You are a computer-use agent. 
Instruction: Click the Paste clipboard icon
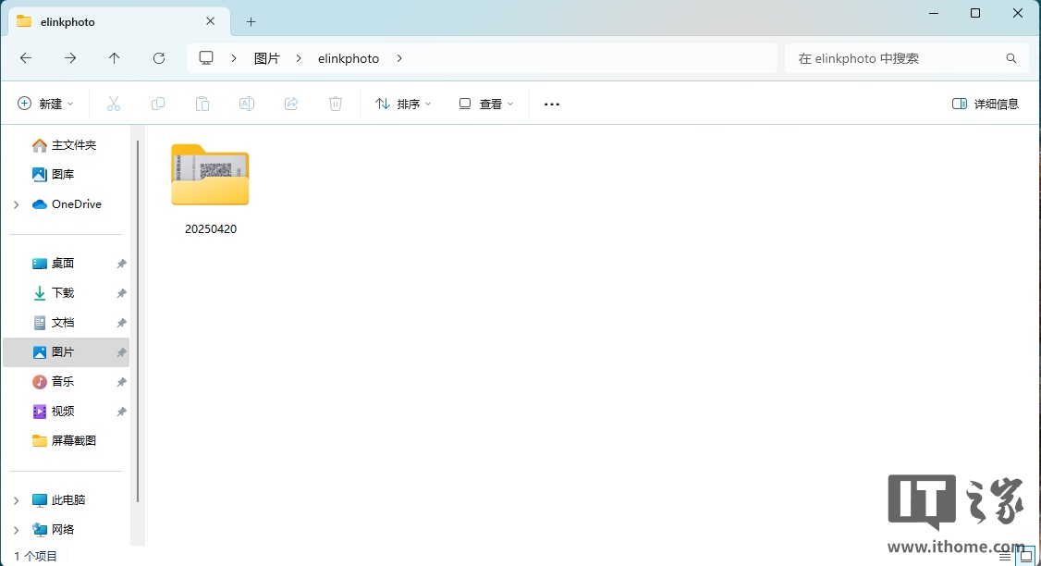click(202, 104)
